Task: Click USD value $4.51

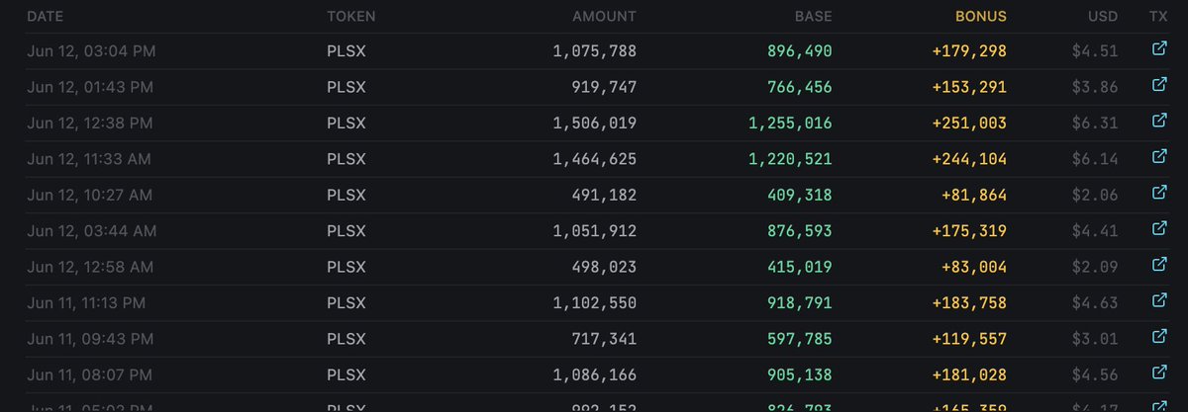Action: pyautogui.click(x=1096, y=51)
